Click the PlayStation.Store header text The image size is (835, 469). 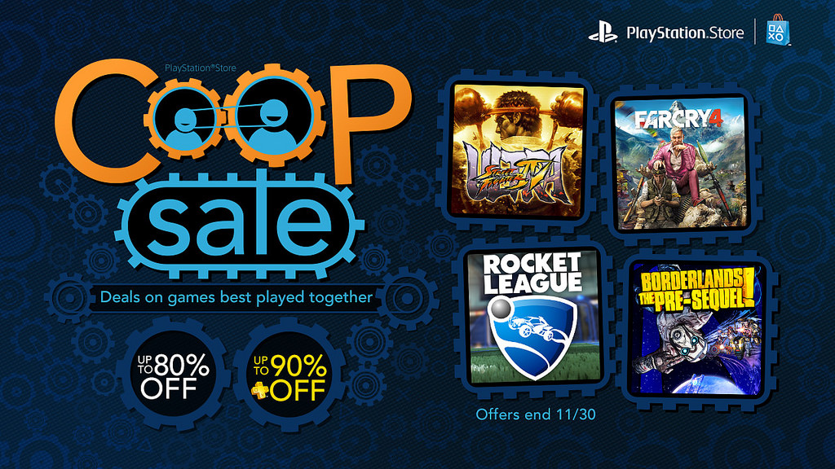685,33
